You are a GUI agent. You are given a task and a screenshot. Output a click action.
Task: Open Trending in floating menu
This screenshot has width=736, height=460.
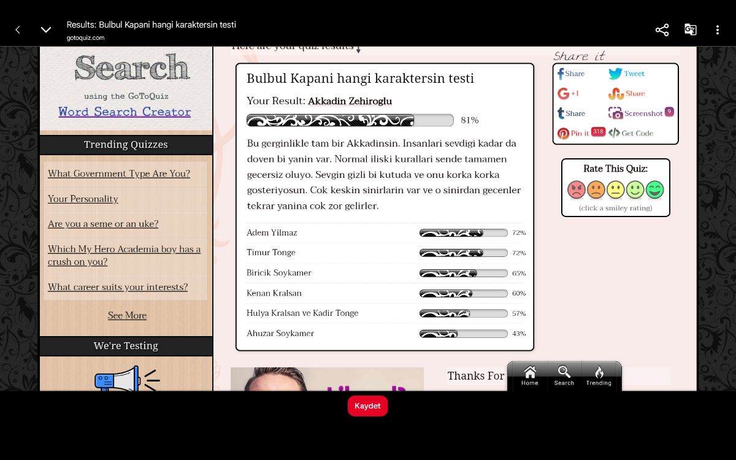tap(599, 375)
